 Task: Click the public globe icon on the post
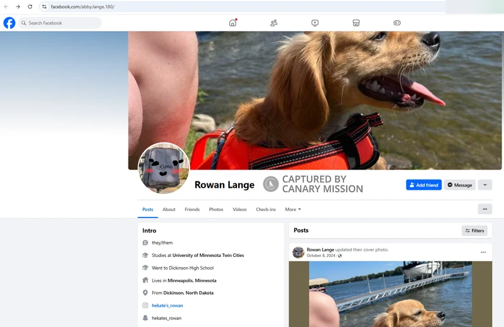point(340,256)
